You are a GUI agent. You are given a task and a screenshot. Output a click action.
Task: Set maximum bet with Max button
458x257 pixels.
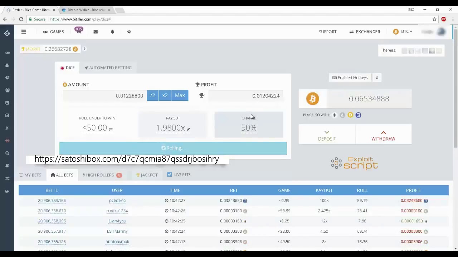pos(180,95)
